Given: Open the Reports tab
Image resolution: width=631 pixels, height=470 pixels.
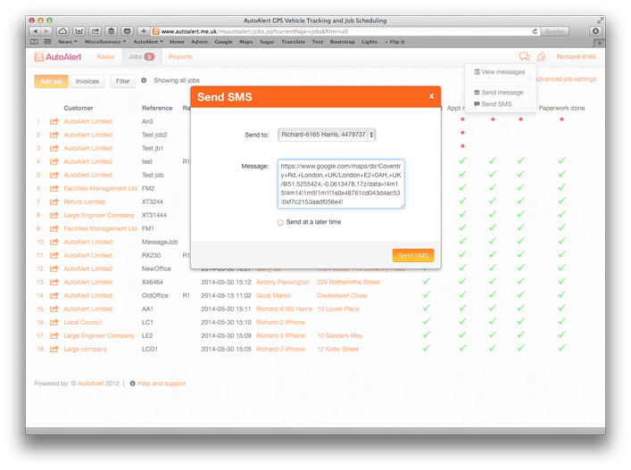Looking at the screenshot, I should (180, 57).
